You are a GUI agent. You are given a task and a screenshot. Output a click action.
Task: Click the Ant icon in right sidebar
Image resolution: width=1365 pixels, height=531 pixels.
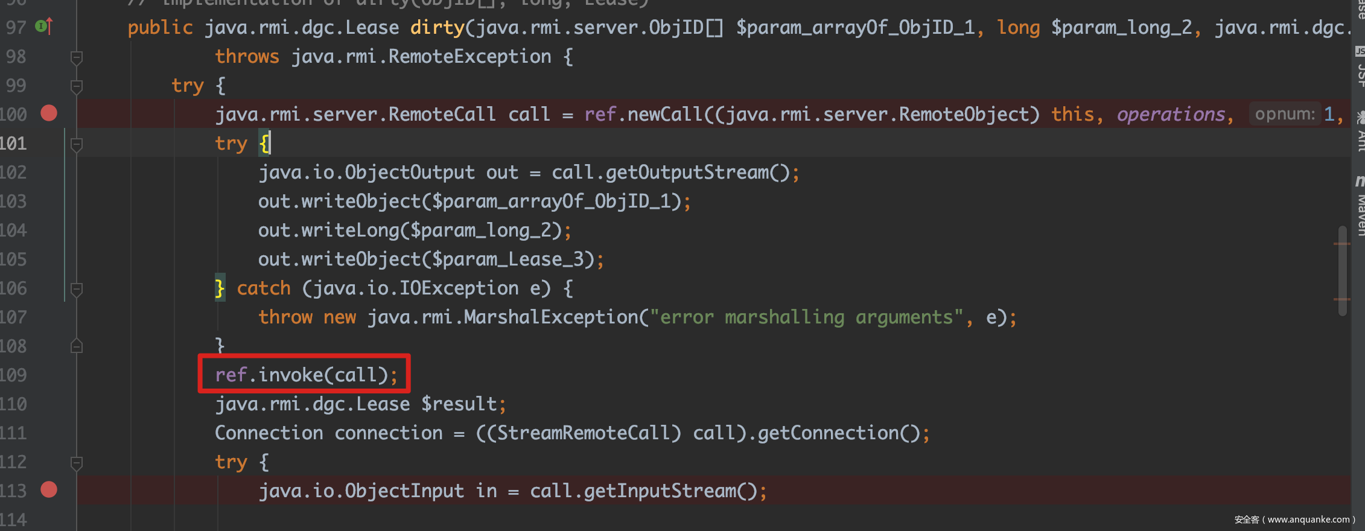point(1360,116)
